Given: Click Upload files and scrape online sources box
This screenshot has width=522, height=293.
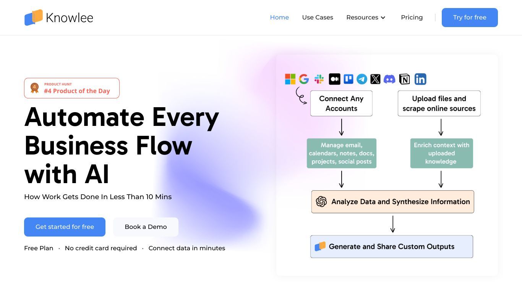Looking at the screenshot, I should click(439, 103).
